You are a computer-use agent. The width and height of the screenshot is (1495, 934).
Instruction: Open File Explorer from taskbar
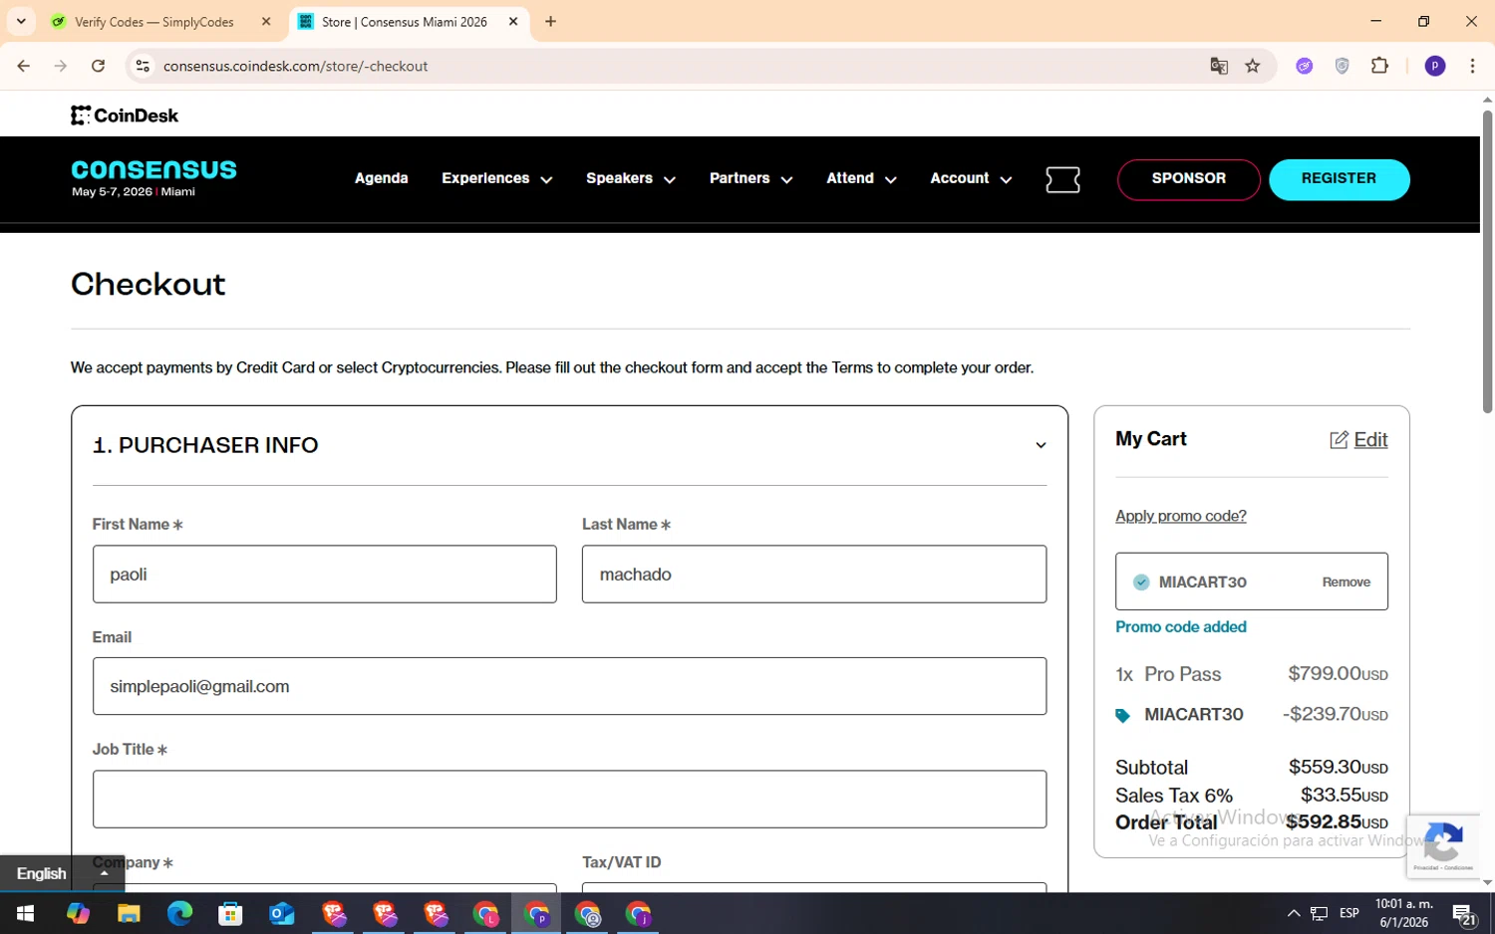129,913
